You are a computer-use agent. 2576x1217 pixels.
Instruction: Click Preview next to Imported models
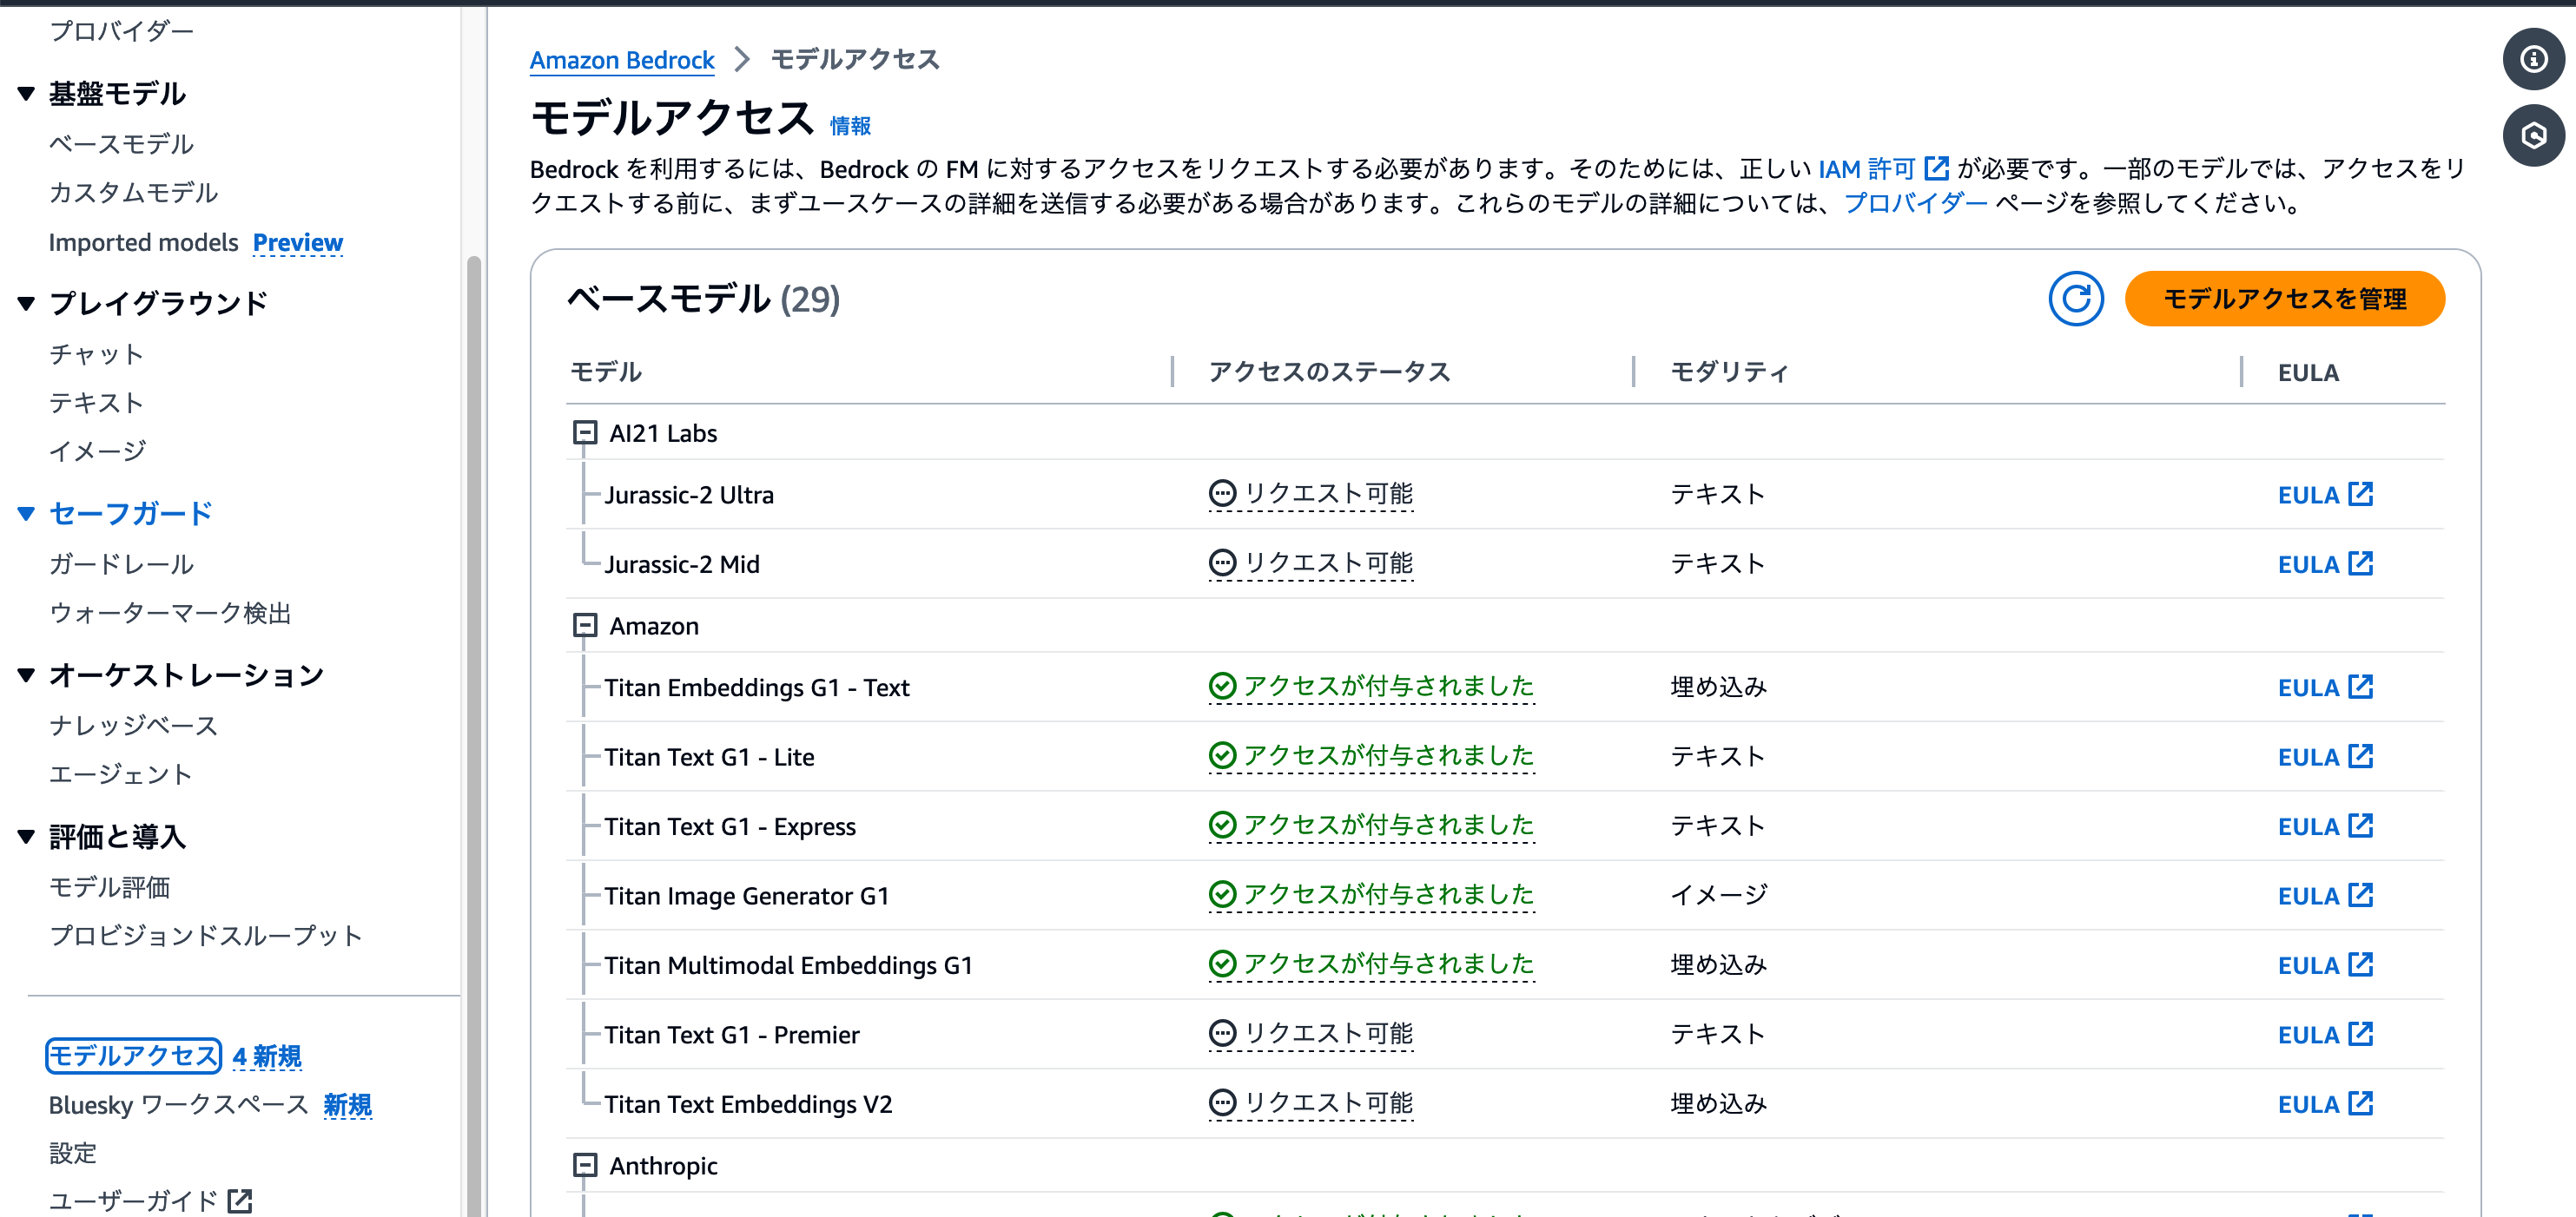(x=297, y=242)
